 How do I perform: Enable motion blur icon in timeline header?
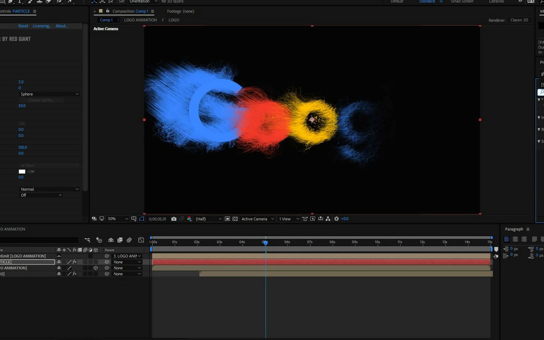(129, 240)
